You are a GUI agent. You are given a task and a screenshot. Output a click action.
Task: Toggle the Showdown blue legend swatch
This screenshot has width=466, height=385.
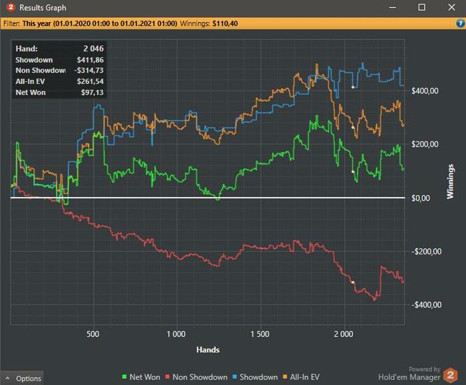pos(234,377)
